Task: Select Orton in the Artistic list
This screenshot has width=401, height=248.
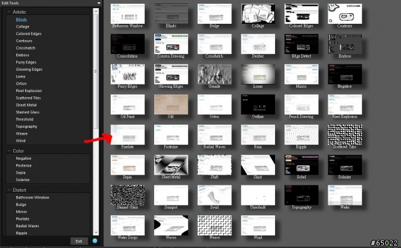Action: [x=21, y=83]
